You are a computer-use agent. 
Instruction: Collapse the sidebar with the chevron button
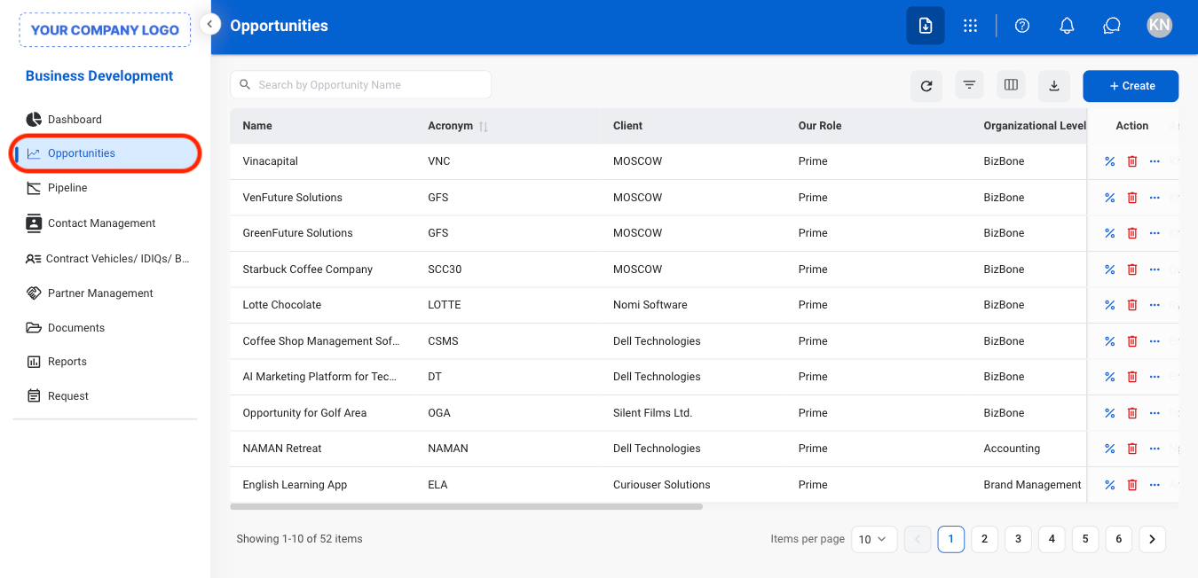[x=209, y=25]
